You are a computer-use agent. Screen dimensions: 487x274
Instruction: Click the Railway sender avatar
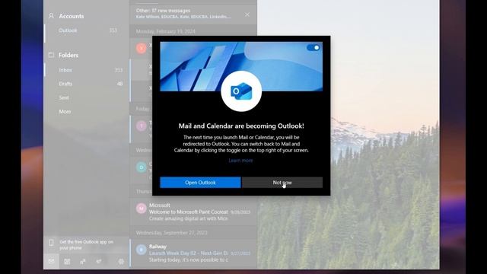point(142,250)
